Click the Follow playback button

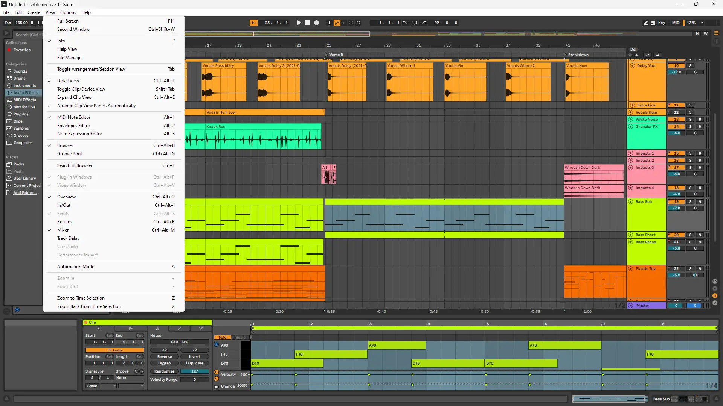point(253,23)
